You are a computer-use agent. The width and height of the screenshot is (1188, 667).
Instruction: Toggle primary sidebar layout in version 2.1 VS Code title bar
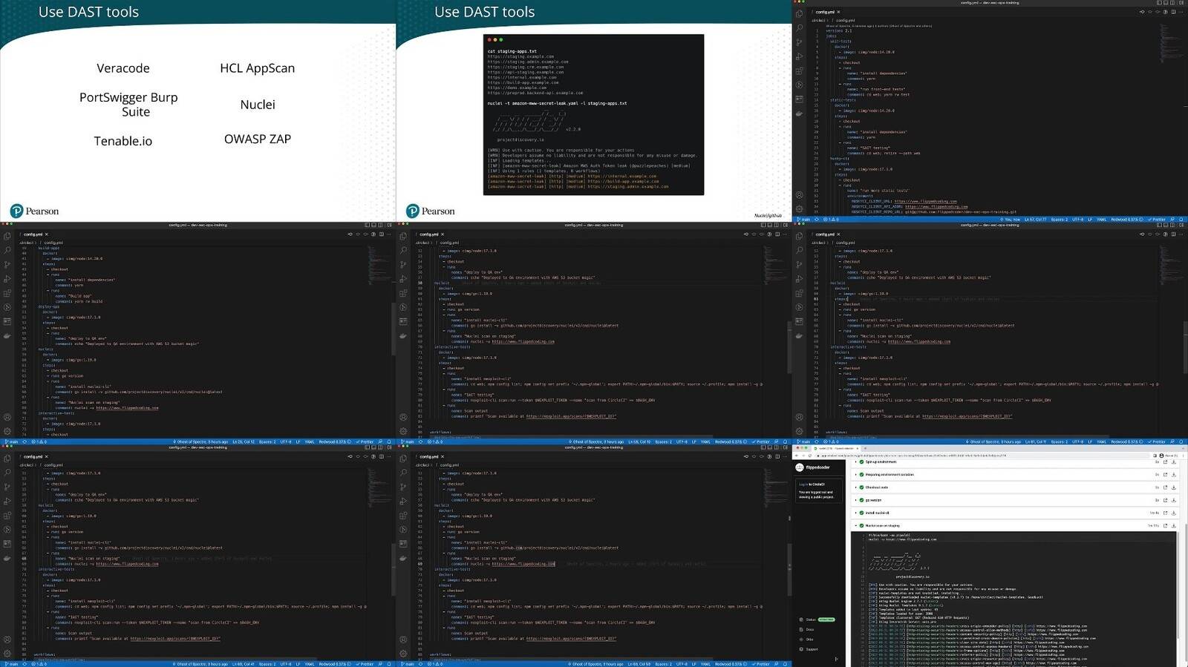coord(1159,3)
